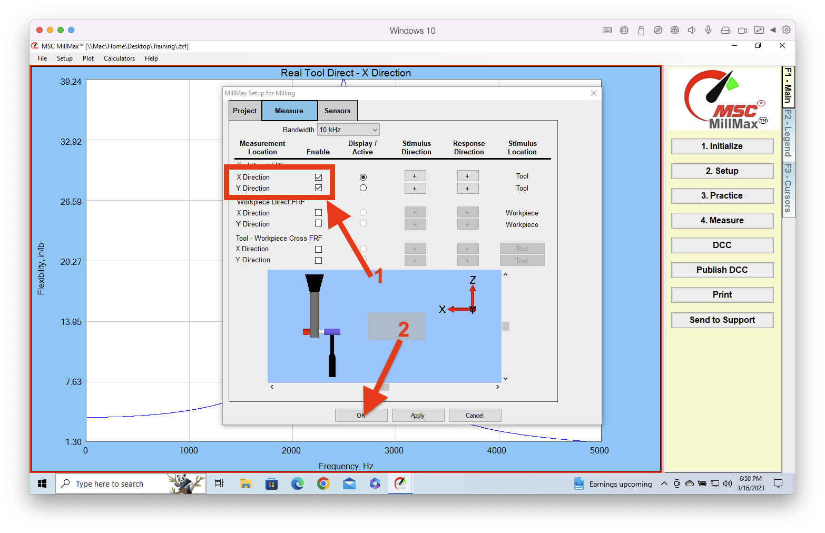
Task: Click the VM microphone icon
Action: click(709, 30)
